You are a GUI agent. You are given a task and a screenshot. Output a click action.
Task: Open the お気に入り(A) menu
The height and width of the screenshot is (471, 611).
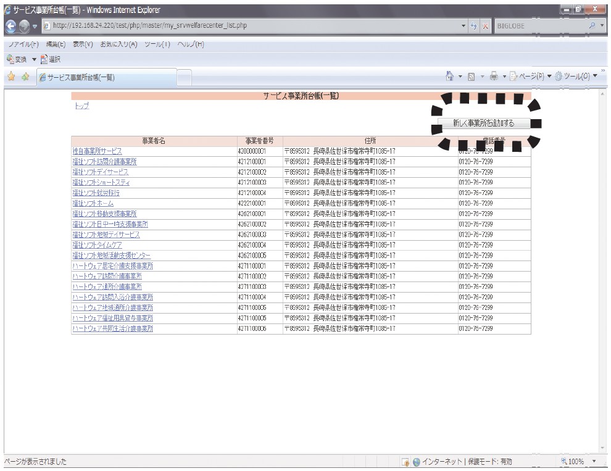click(x=119, y=44)
